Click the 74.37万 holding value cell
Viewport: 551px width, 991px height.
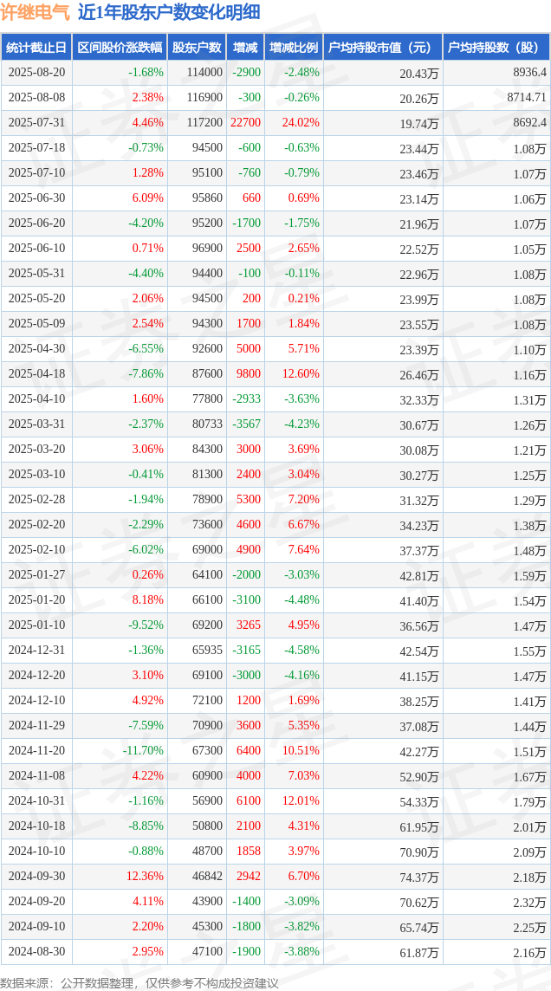pyautogui.click(x=419, y=877)
